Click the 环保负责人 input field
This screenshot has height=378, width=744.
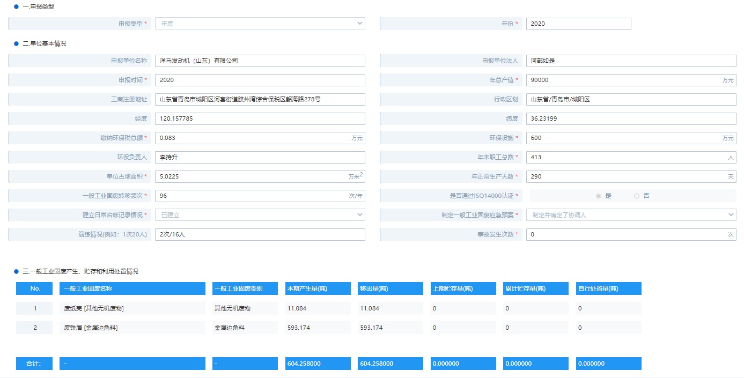click(x=260, y=158)
